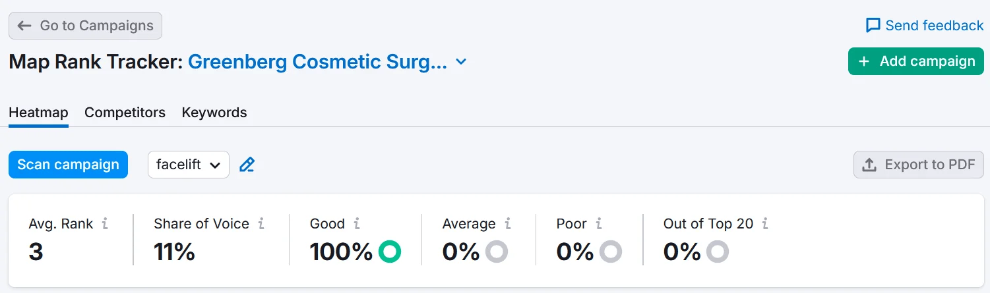Open the Greenberg Cosmetic Surgery campaign name
The image size is (990, 293).
pyautogui.click(x=317, y=62)
